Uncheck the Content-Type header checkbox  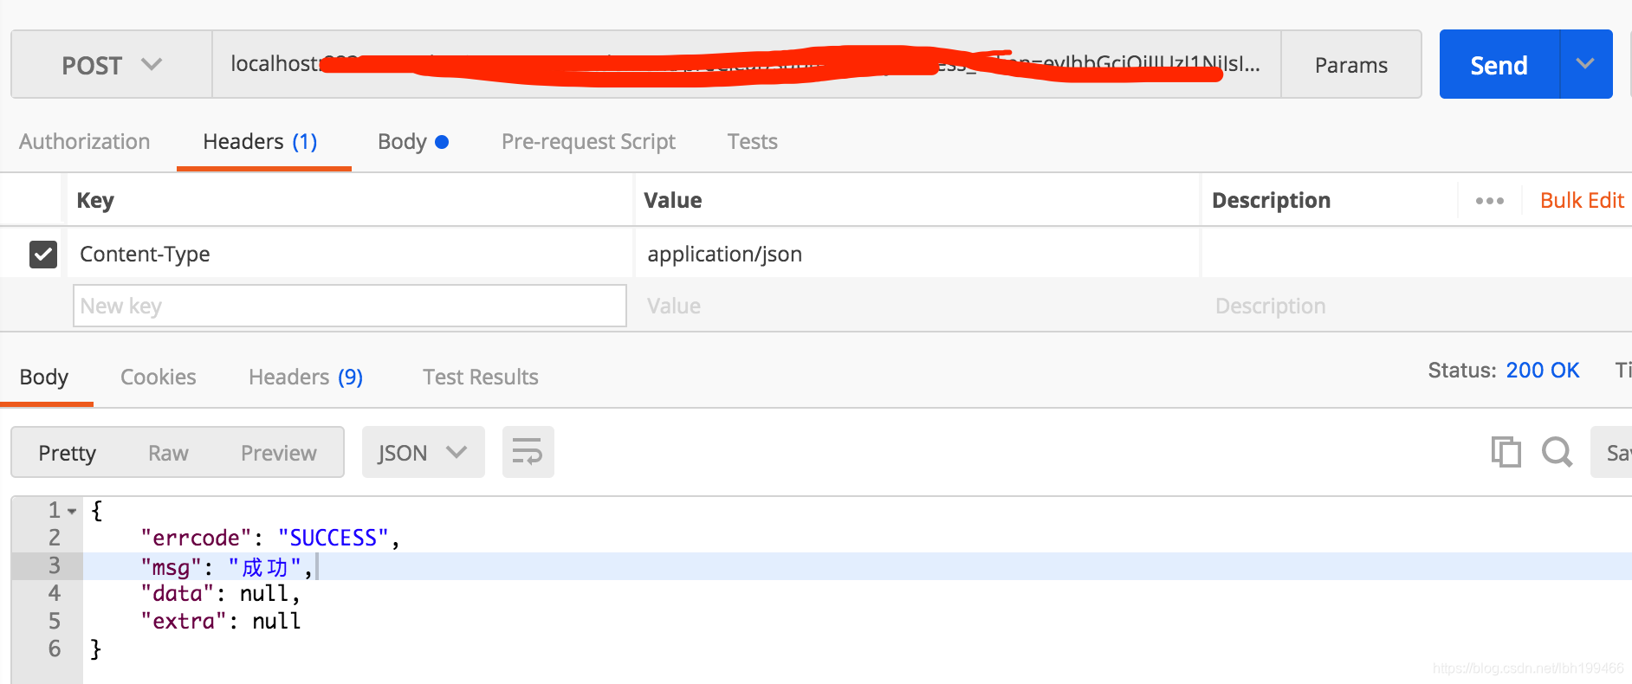coord(43,255)
